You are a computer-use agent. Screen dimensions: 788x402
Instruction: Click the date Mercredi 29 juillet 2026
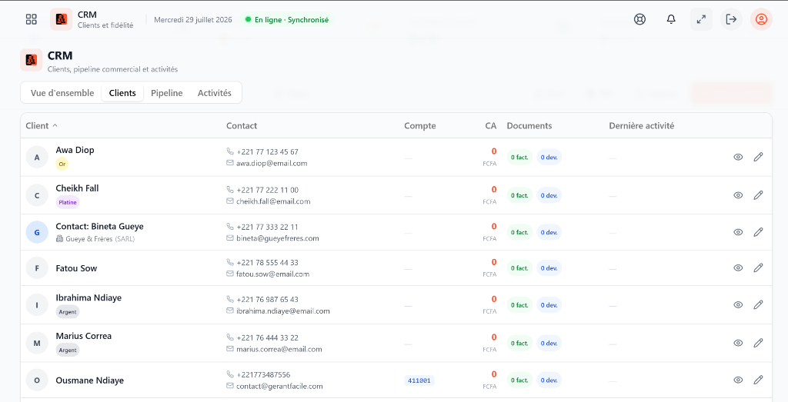click(193, 19)
